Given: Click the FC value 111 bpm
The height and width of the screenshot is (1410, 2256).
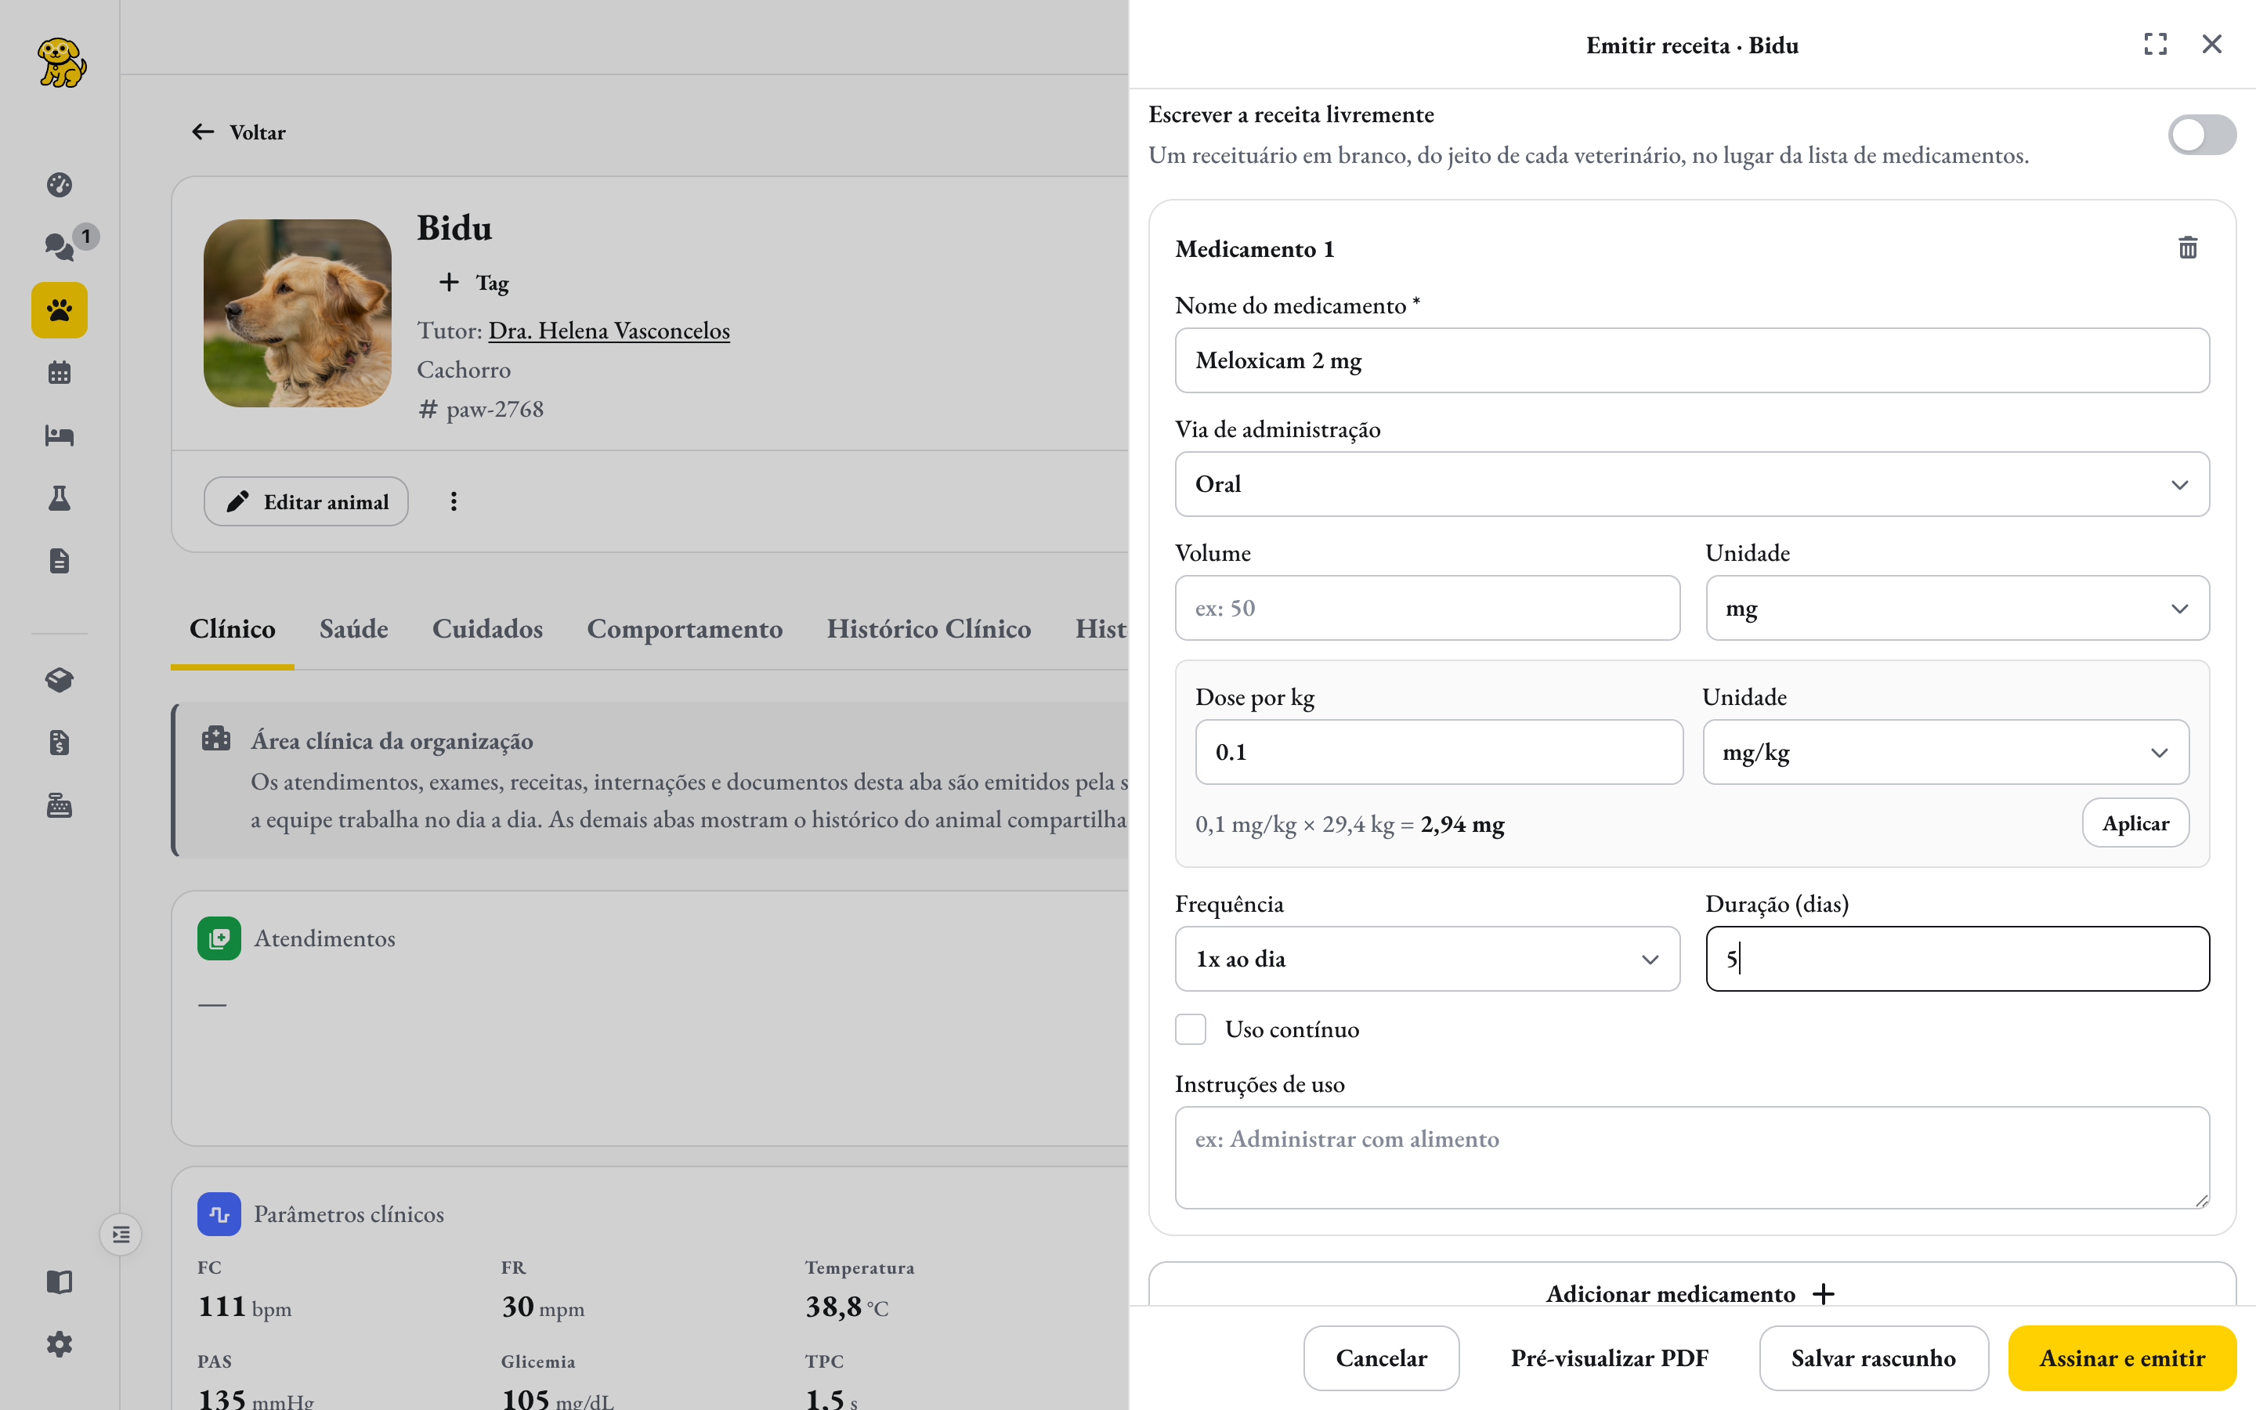Looking at the screenshot, I should 244,1307.
